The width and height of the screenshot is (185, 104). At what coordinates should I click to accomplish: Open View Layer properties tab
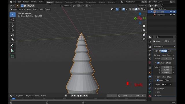pyautogui.click(x=150, y=55)
